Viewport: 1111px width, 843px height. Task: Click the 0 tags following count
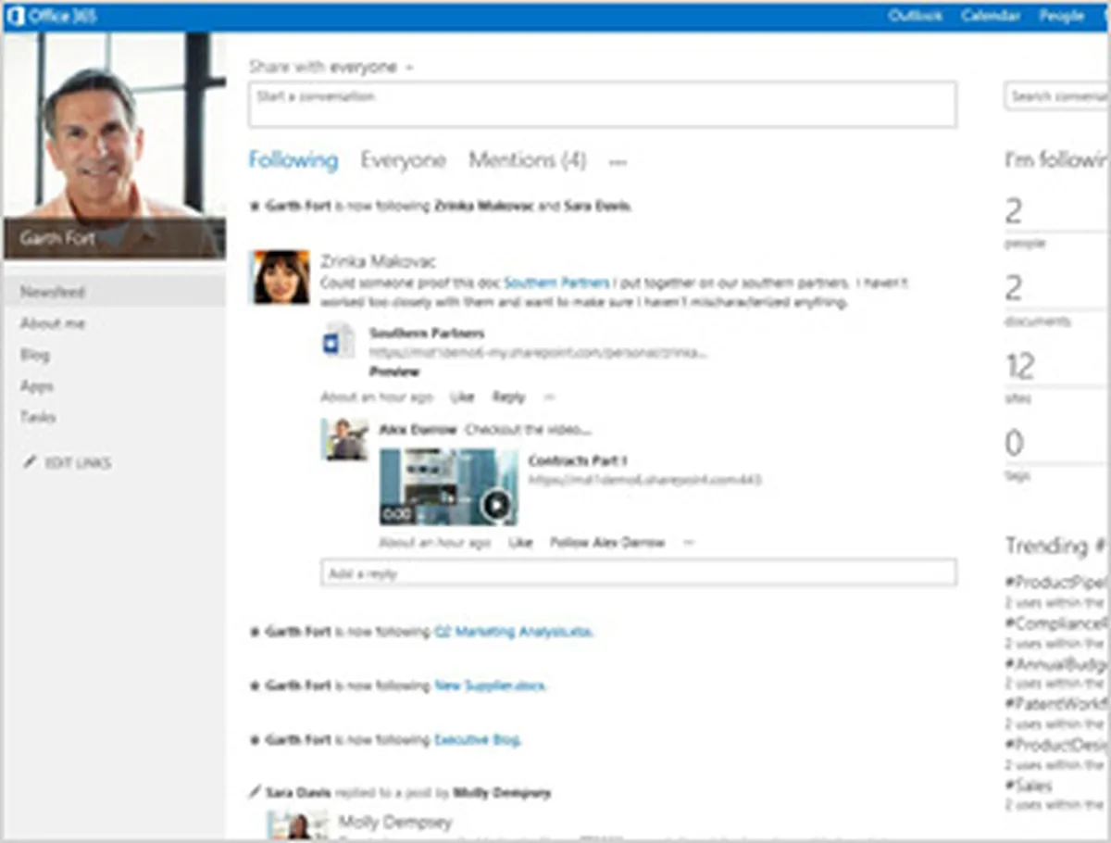point(1014,444)
